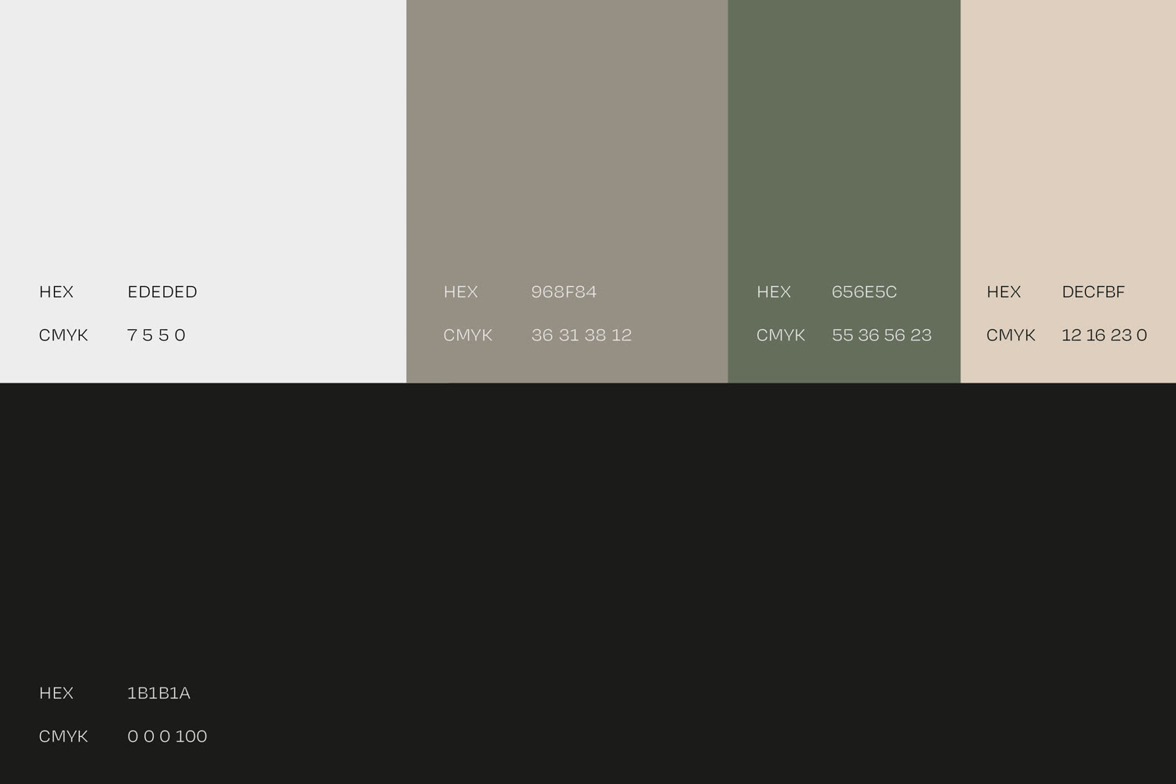The width and height of the screenshot is (1176, 784).
Task: Click the CMYK label beside 12 16 23 0
Action: [x=1011, y=335]
